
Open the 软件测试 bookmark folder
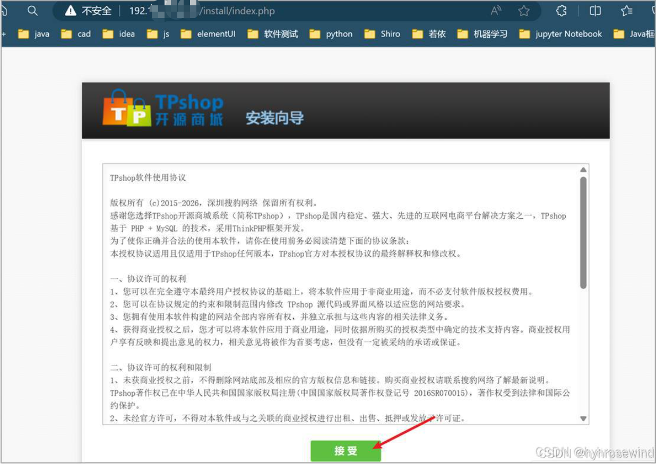coord(273,34)
